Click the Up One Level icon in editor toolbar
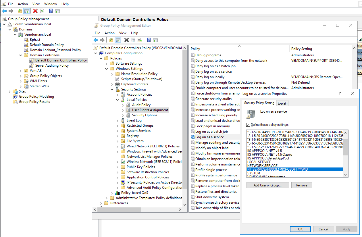The width and height of the screenshot is (362, 237). tap(111, 40)
